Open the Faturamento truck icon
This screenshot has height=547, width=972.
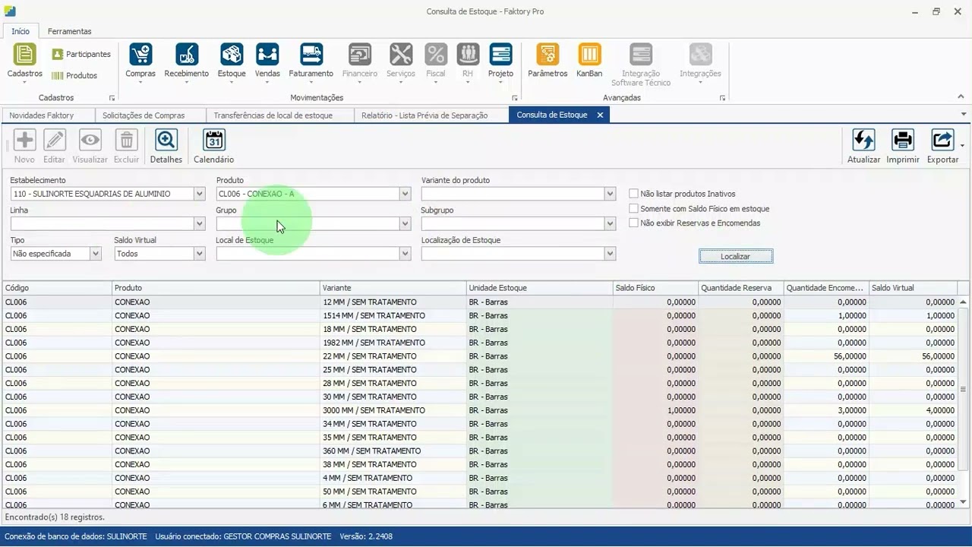[311, 55]
